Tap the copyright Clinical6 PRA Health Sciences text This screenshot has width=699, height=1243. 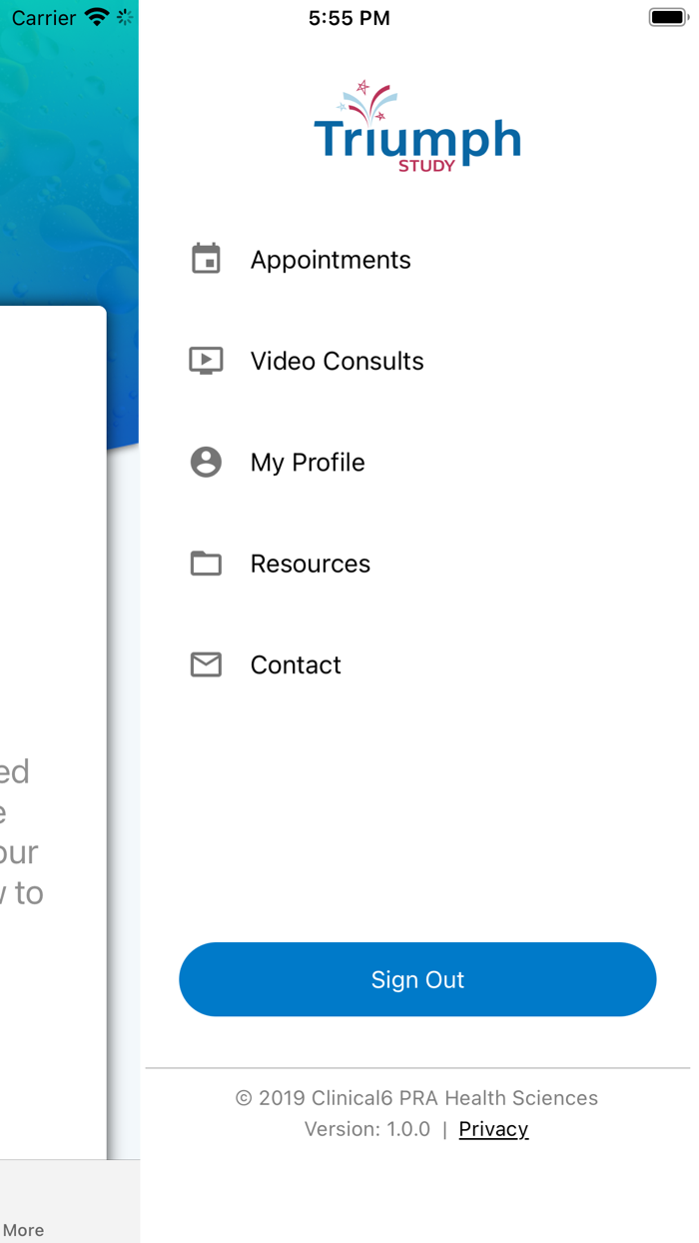(416, 1098)
